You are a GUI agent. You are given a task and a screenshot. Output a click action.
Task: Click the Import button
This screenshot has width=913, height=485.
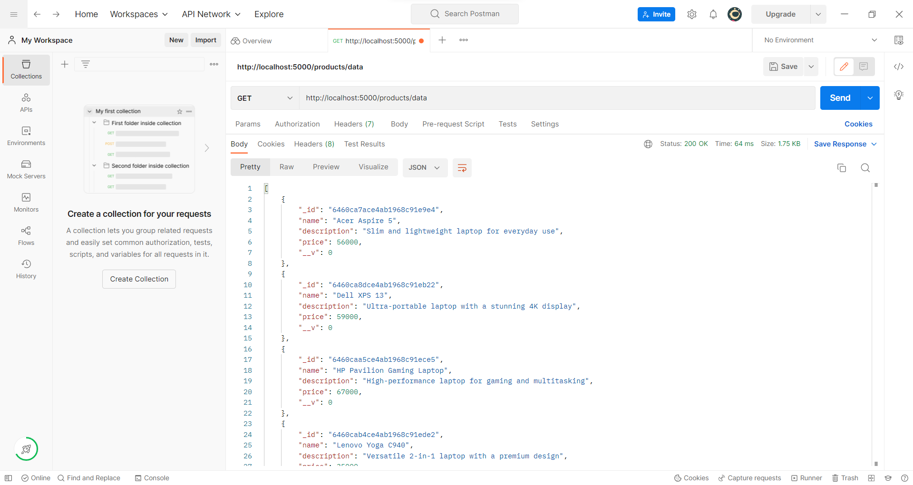pyautogui.click(x=205, y=40)
